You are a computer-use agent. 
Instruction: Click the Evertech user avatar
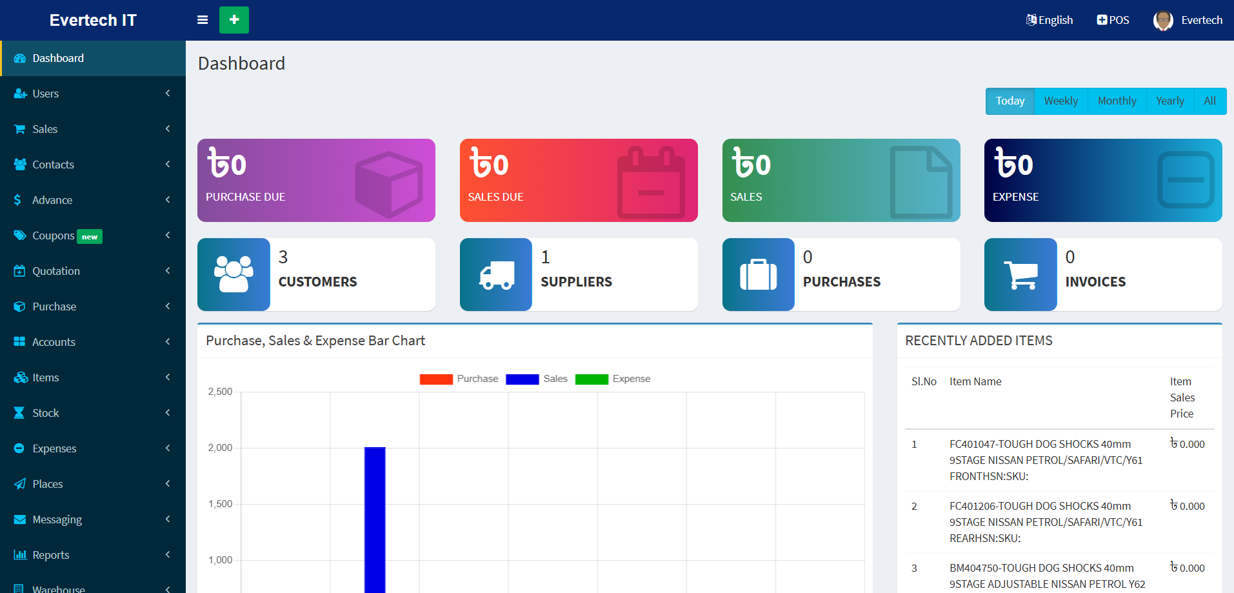(x=1162, y=21)
